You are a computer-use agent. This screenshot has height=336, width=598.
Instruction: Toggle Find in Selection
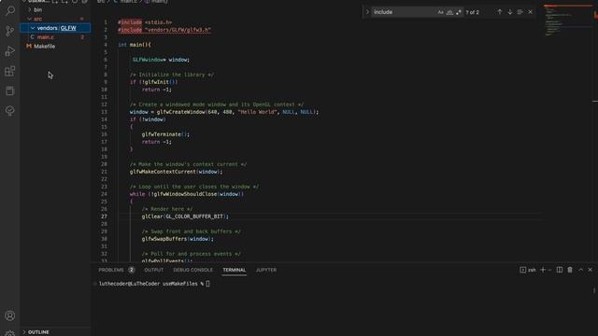coord(520,12)
